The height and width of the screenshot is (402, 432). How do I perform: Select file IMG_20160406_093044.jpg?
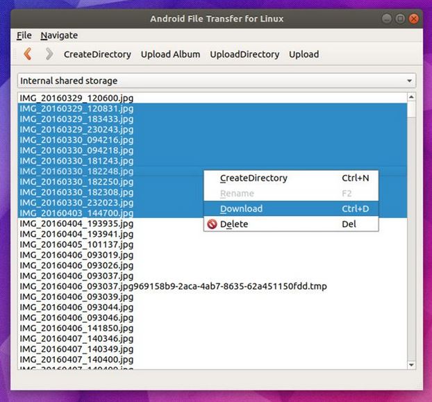click(x=212, y=308)
